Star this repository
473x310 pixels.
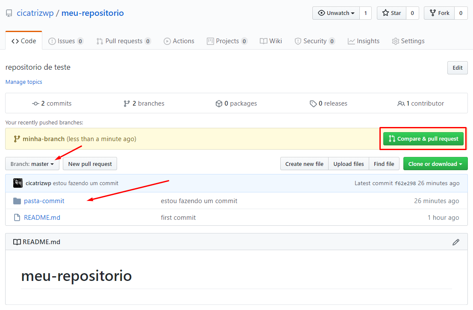pyautogui.click(x=391, y=13)
